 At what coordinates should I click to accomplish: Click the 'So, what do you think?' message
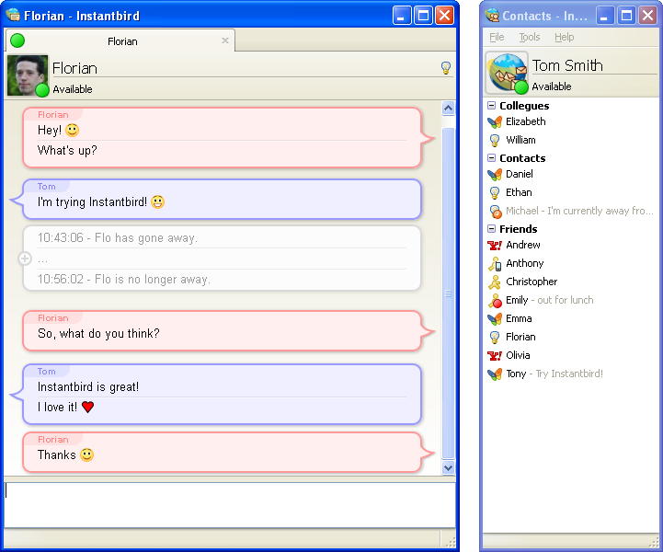point(98,334)
